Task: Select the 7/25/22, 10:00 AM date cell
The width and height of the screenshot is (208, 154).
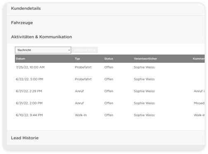Action: (30, 67)
